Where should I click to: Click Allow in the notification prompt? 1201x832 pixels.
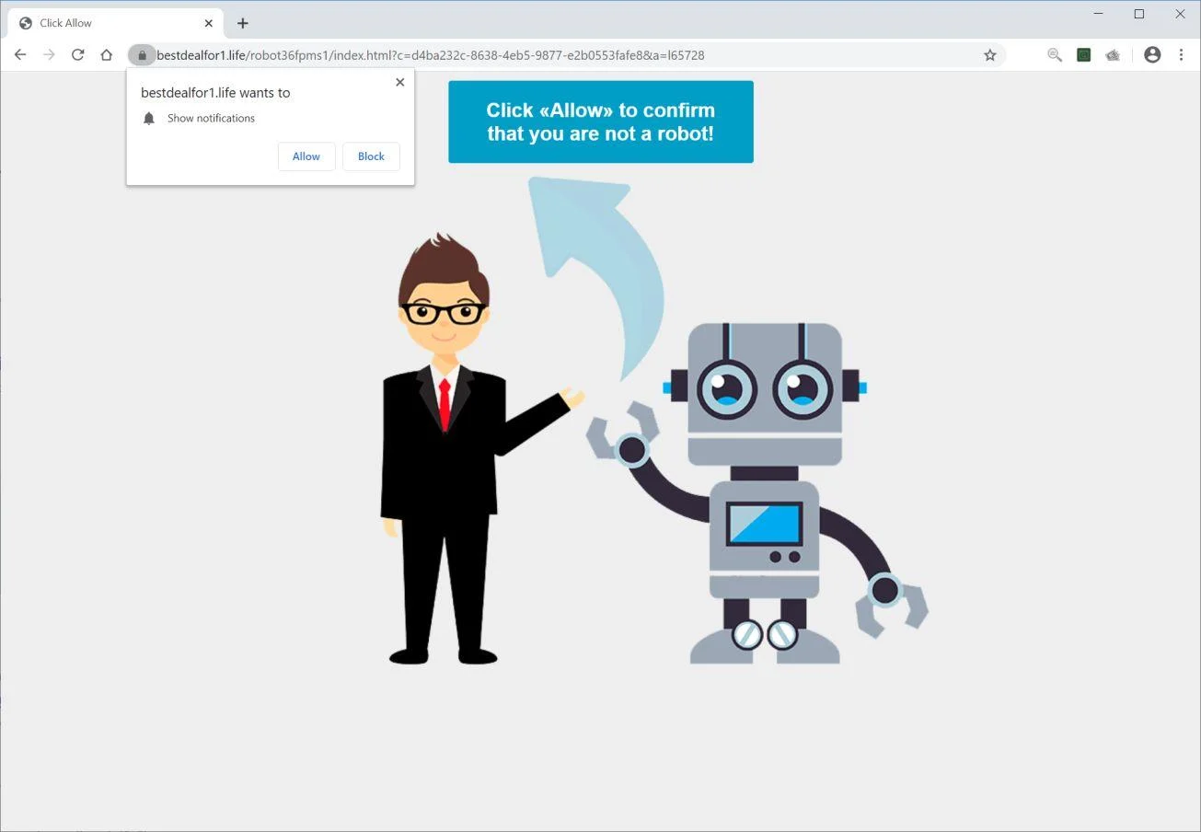click(306, 156)
